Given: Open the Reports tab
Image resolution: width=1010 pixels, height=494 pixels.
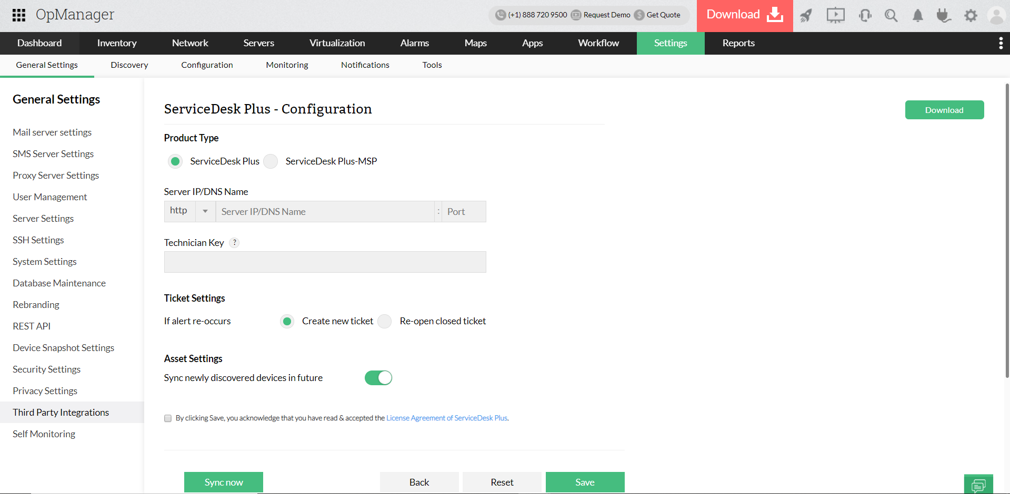Looking at the screenshot, I should pyautogui.click(x=738, y=43).
